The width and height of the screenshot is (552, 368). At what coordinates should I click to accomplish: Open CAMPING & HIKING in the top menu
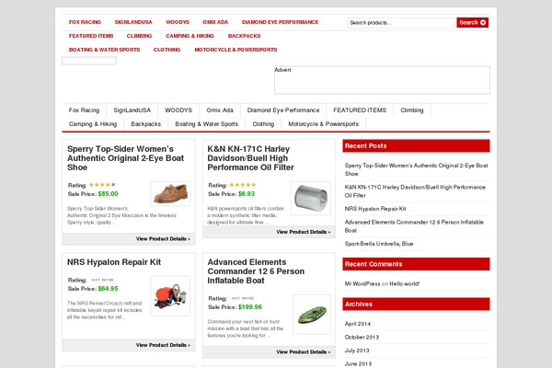point(190,36)
